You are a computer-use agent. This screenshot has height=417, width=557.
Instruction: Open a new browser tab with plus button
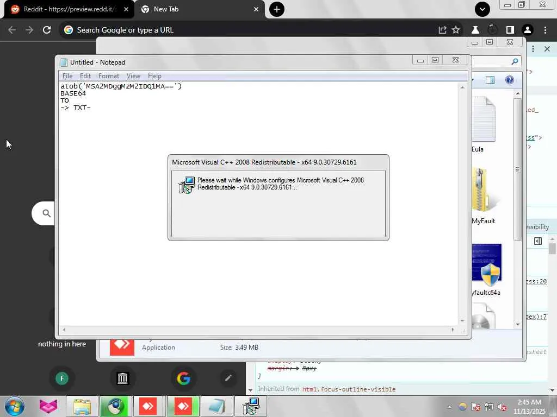point(277,9)
